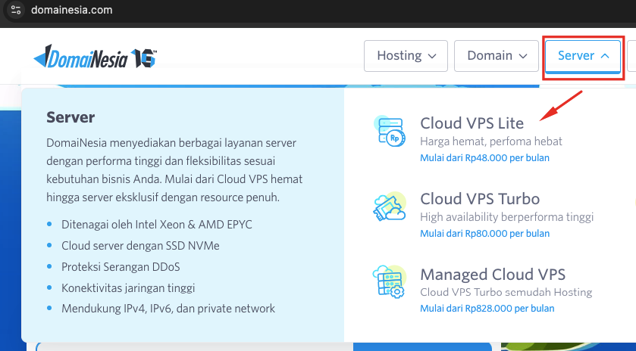This screenshot has width=636, height=351.
Task: Click 'Mulai dari Rp828.000 per bulan'
Action: [487, 309]
